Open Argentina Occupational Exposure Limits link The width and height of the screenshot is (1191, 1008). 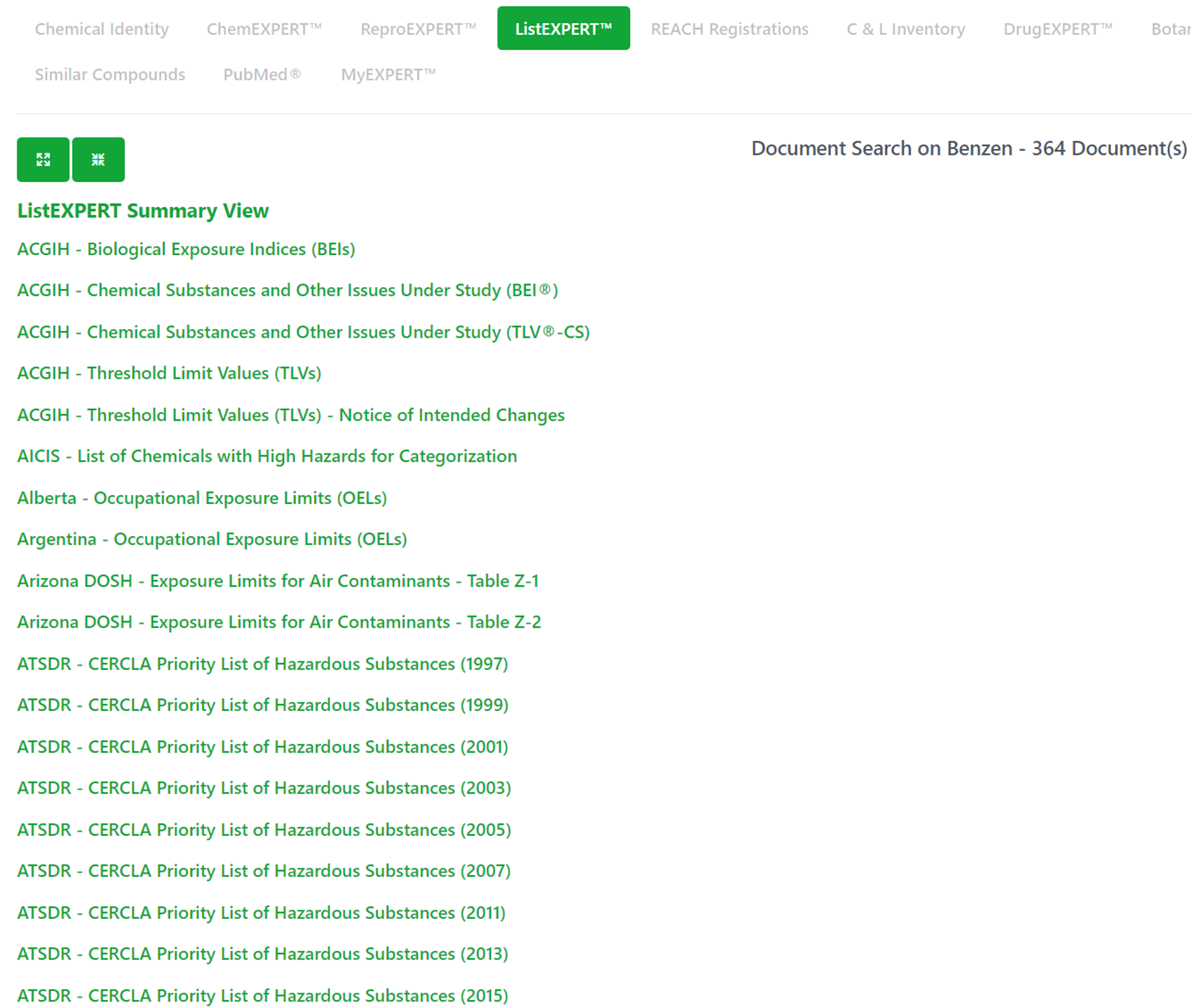[212, 539]
